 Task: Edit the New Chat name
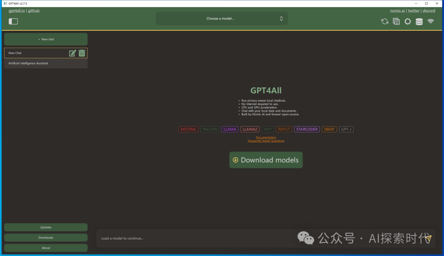72,53
